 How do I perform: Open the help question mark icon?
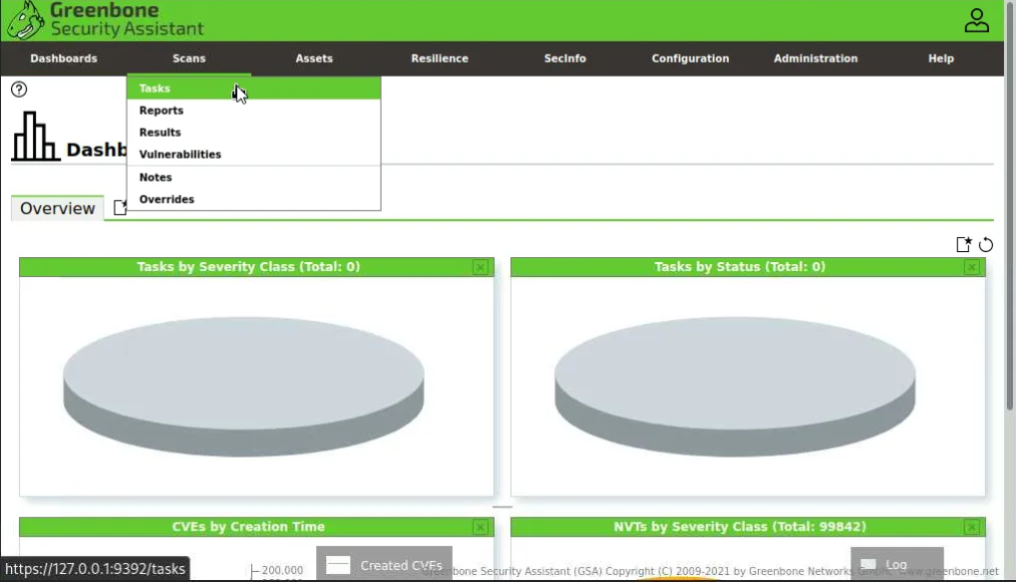tap(19, 90)
